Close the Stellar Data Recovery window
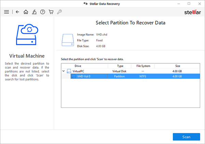This screenshot has height=144, width=205. click(200, 4)
